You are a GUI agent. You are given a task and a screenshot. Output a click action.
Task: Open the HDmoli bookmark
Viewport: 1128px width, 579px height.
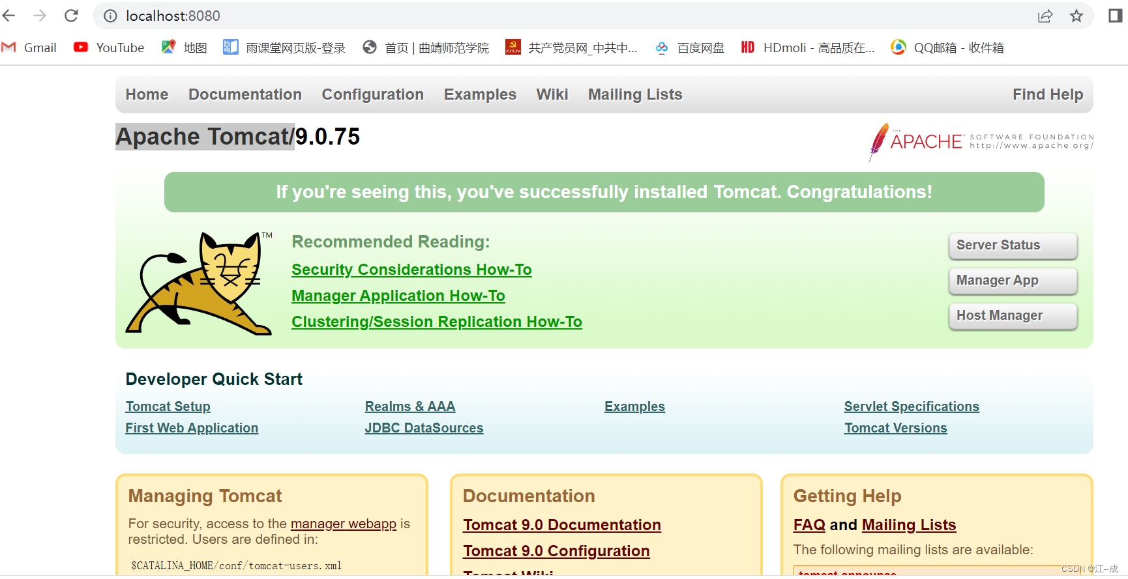coord(808,48)
